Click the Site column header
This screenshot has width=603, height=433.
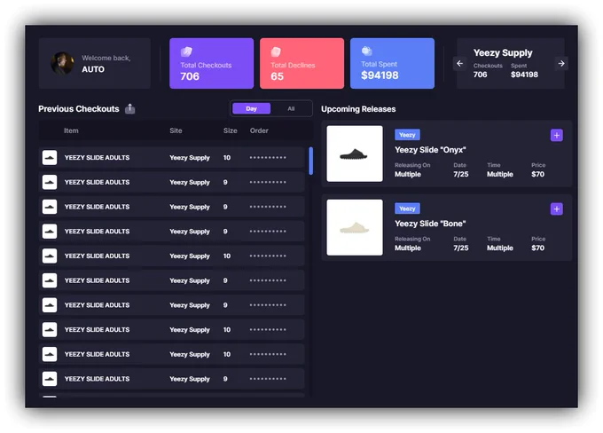point(176,130)
